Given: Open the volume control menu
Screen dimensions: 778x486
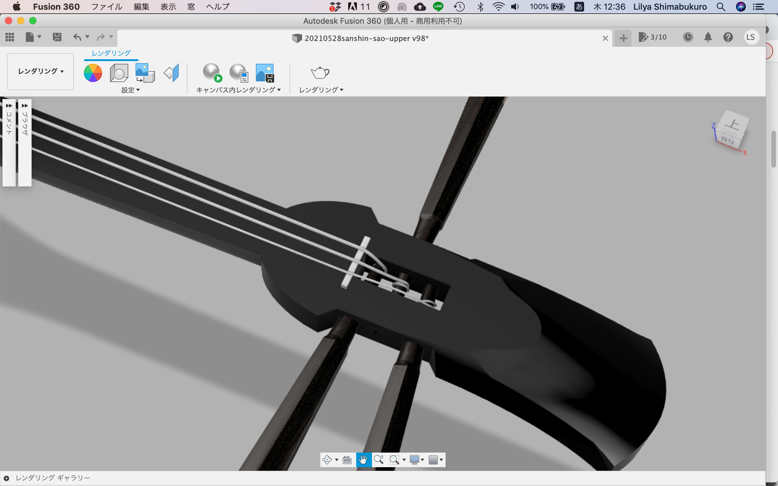Looking at the screenshot, I should coord(515,7).
